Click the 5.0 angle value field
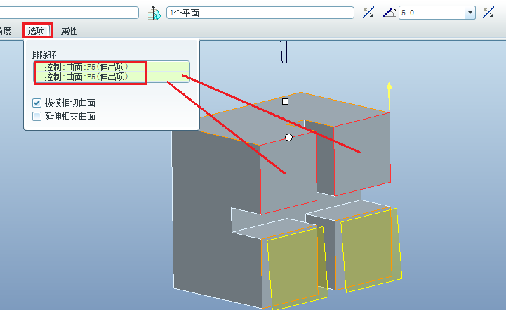 (x=431, y=13)
